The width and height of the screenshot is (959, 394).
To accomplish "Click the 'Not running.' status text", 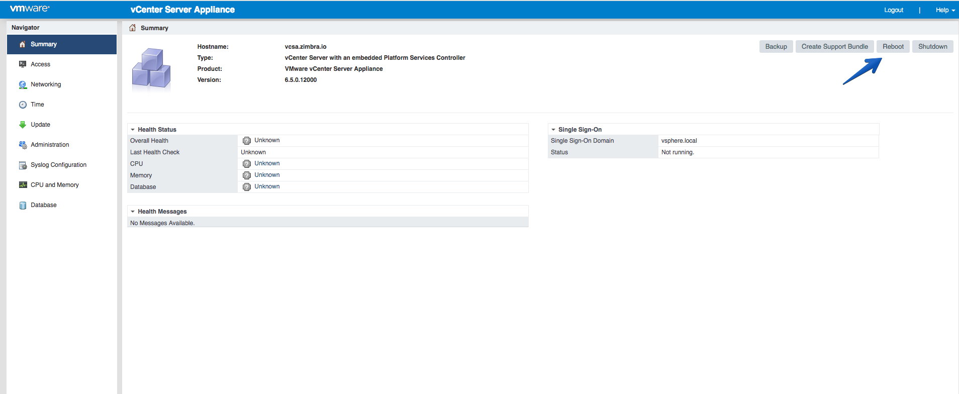I will pyautogui.click(x=678, y=152).
